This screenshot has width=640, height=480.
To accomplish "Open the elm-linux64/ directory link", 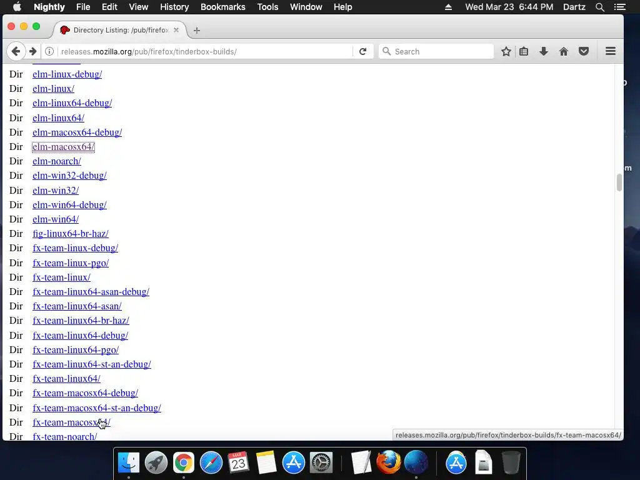I will pyautogui.click(x=58, y=118).
